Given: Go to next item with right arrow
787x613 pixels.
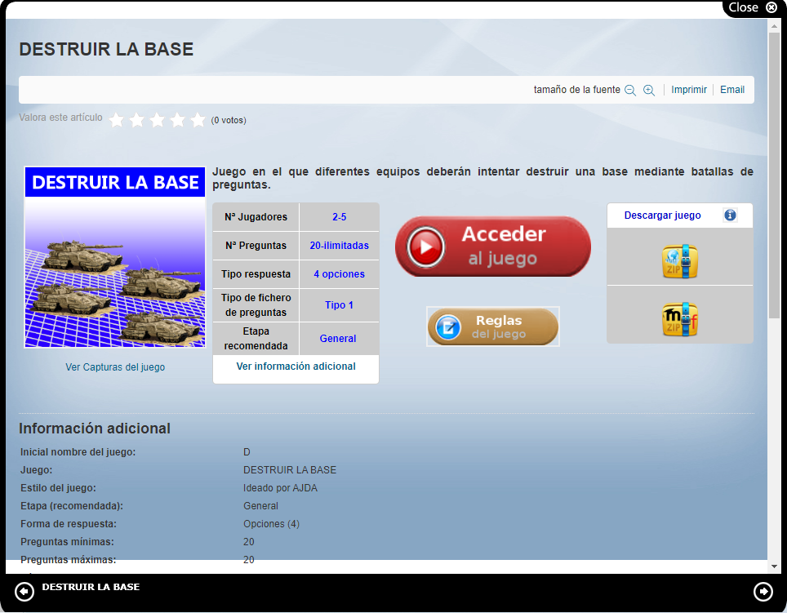Looking at the screenshot, I should [x=763, y=591].
